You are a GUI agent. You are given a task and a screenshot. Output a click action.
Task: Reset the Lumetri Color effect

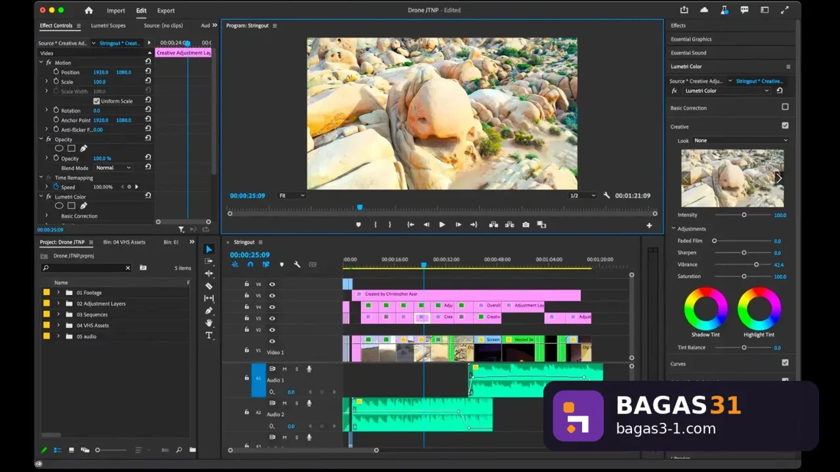coord(779,90)
